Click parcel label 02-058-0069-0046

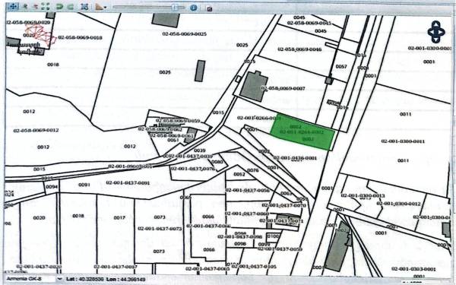(x=299, y=49)
